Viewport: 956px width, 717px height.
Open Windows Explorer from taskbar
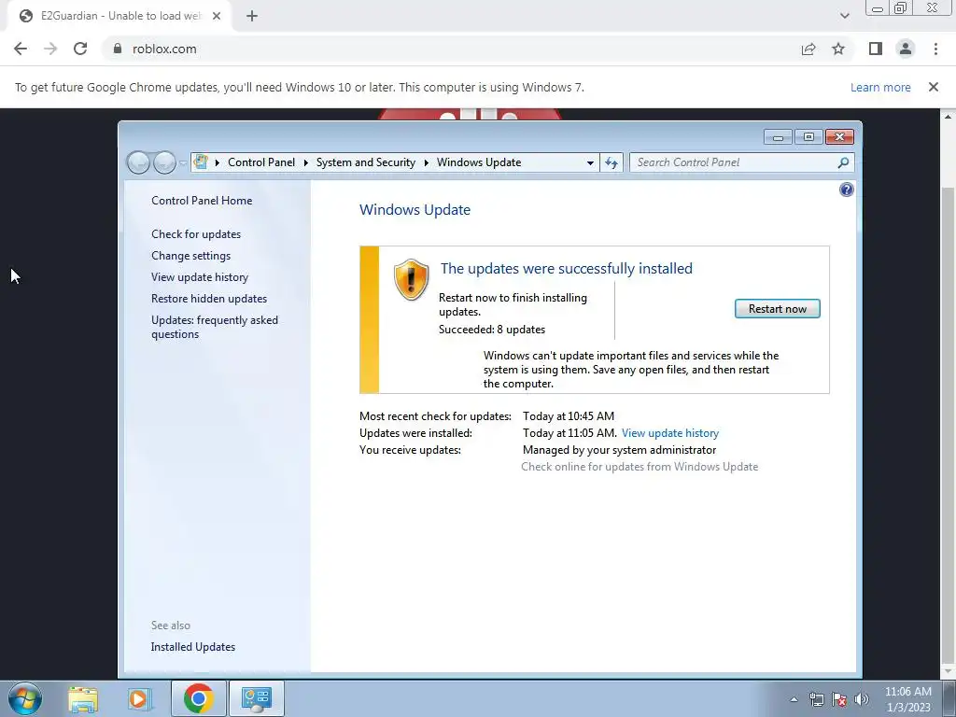(83, 698)
